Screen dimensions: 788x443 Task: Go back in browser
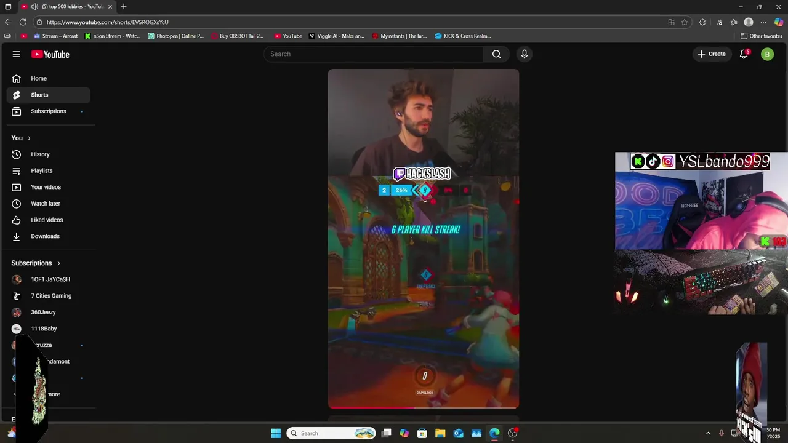click(8, 22)
